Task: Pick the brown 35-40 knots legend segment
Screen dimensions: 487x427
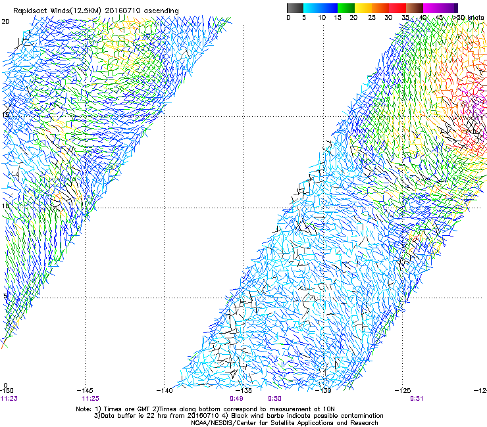Action: click(415, 8)
